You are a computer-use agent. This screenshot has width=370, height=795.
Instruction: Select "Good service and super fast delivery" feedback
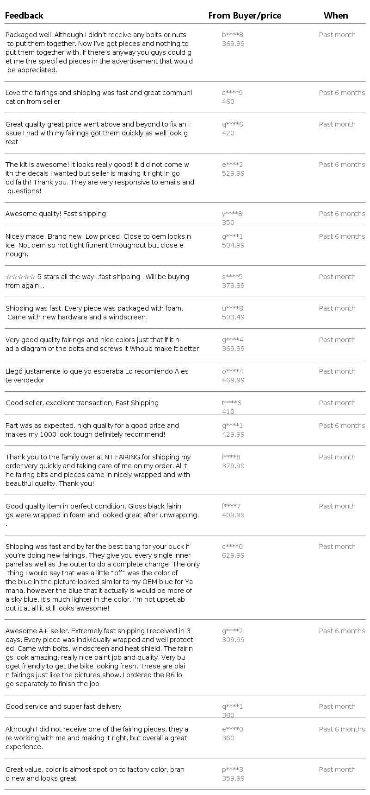(63, 706)
